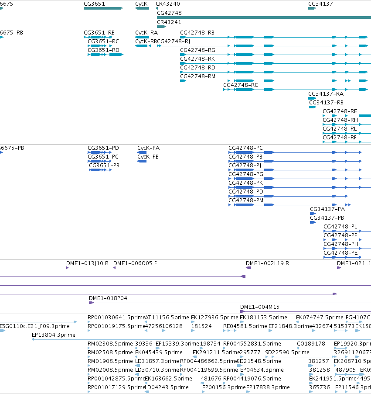Select the CG34137-PB protein label
Screen dimensions: 371x394
[327, 218]
